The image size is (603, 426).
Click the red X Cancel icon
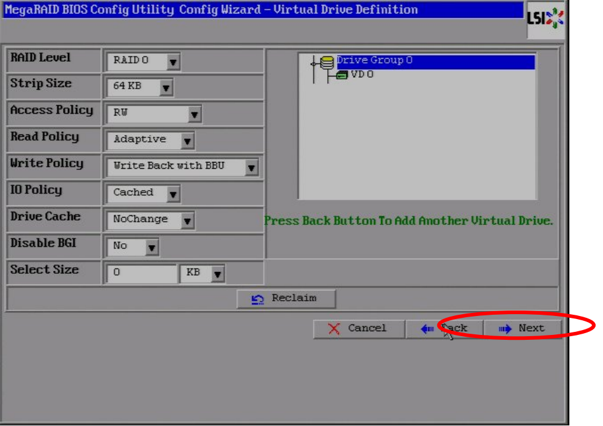[334, 329]
